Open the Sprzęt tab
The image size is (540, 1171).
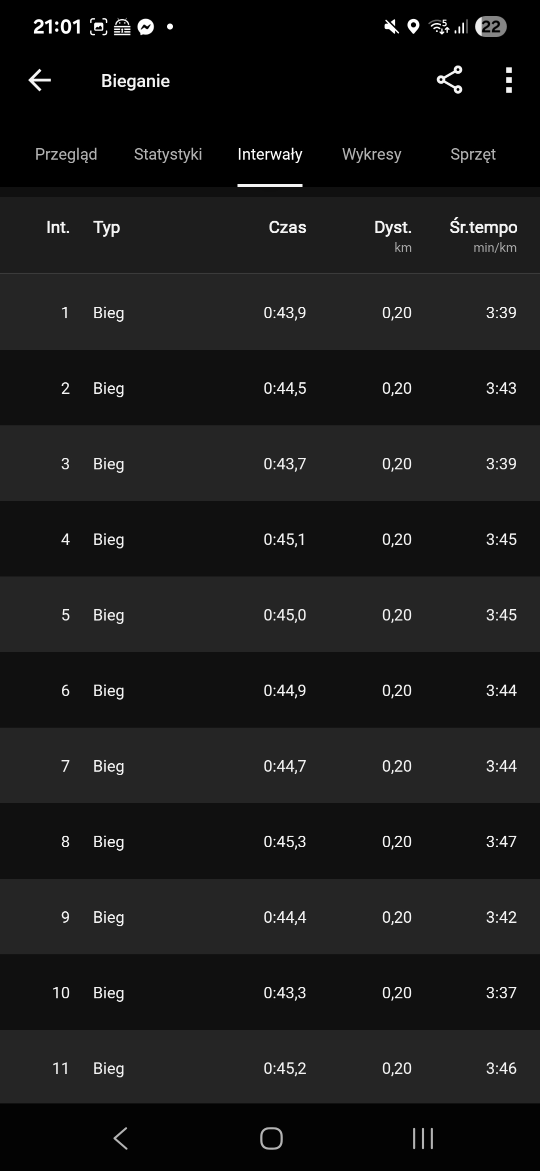coord(473,154)
